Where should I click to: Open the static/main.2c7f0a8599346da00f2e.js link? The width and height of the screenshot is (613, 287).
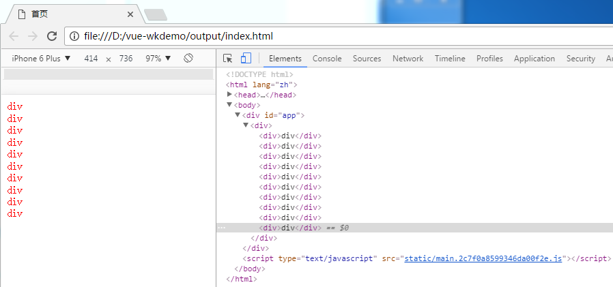coord(483,258)
